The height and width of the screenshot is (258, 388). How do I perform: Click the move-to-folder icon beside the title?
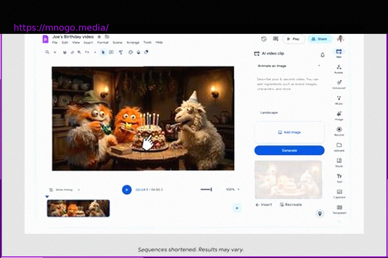pos(107,37)
